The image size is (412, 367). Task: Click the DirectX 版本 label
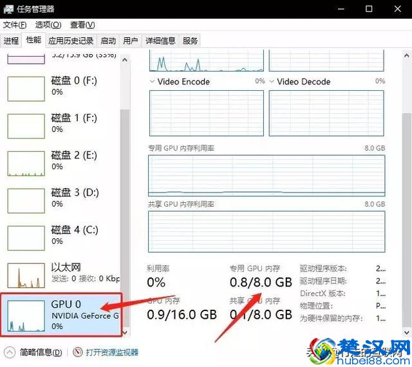[323, 294]
